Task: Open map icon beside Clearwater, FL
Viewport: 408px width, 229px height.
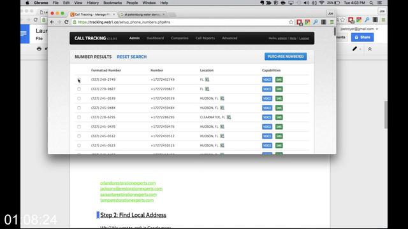Action: pyautogui.click(x=229, y=117)
